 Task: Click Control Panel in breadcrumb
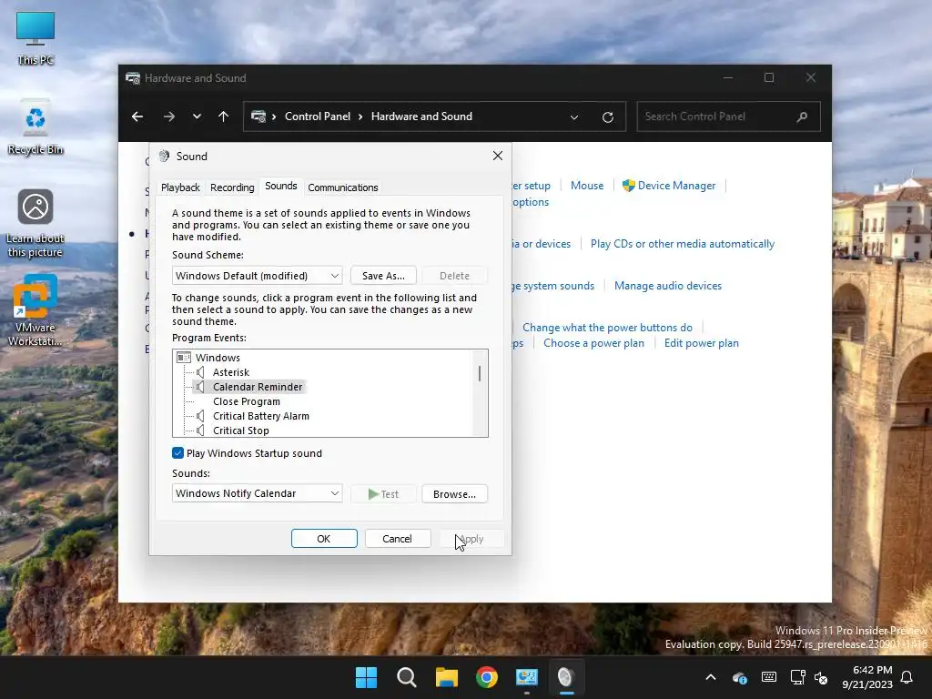(x=318, y=116)
